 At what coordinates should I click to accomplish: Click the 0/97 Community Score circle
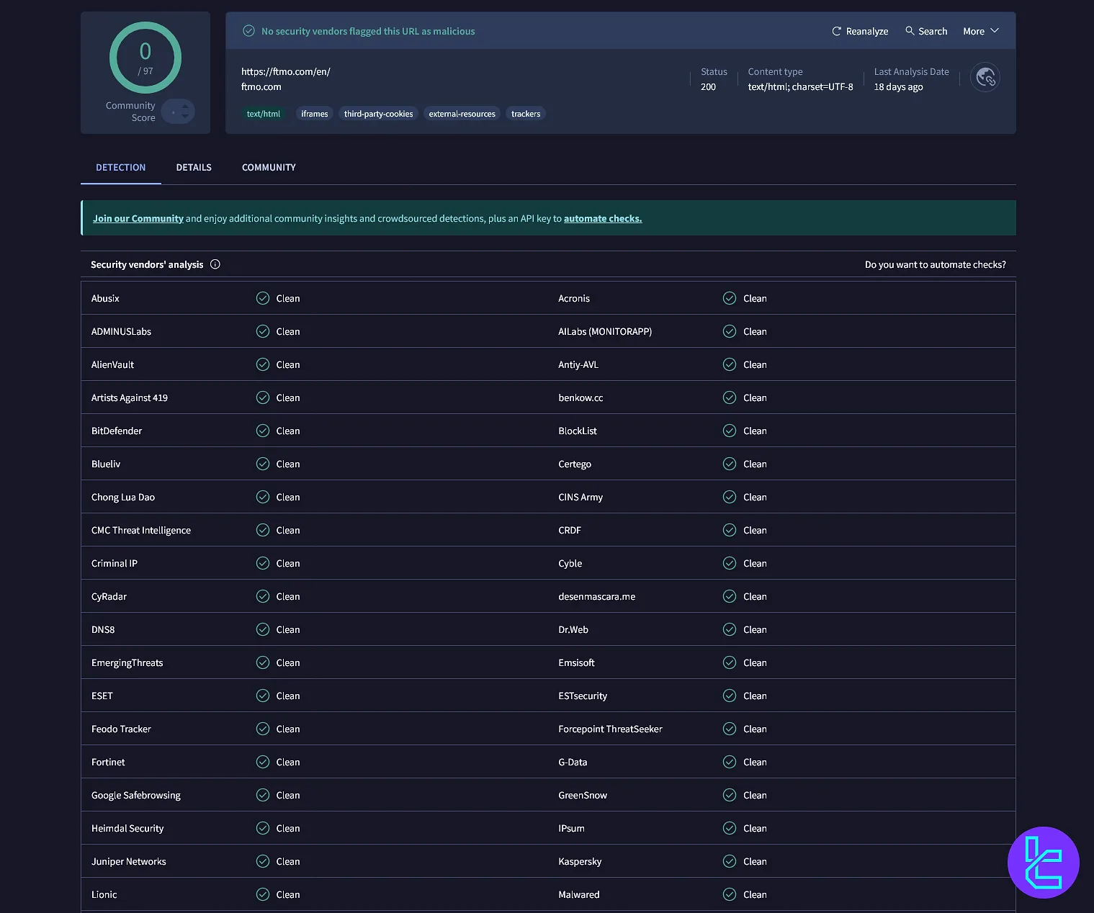(x=144, y=58)
